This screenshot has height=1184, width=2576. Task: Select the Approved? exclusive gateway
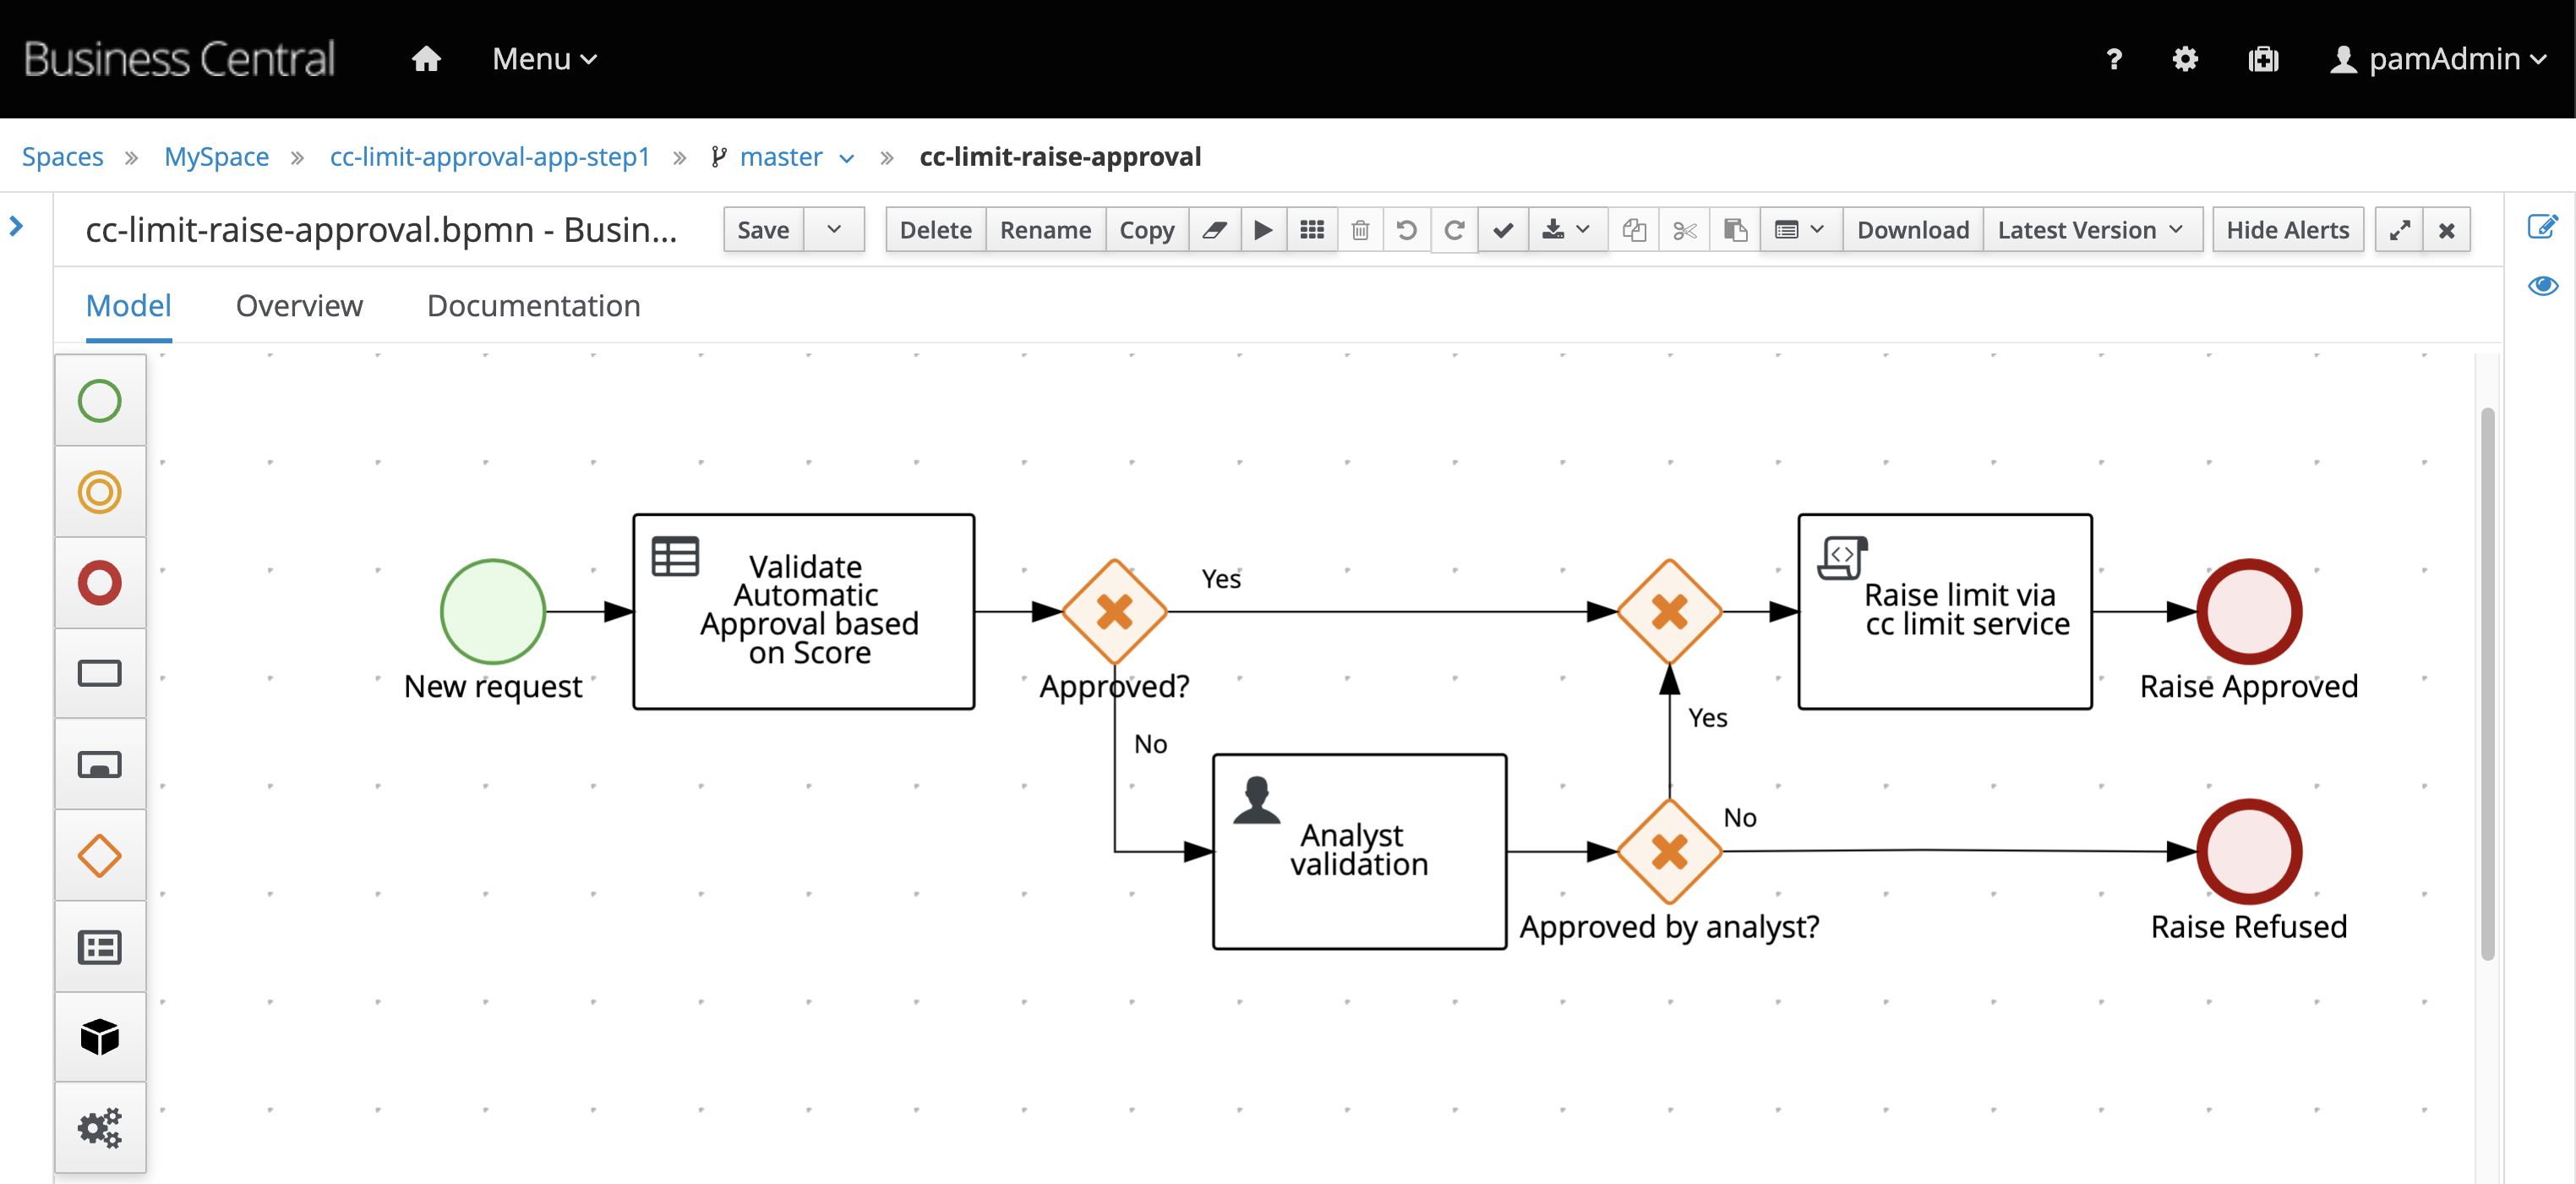pos(1114,611)
